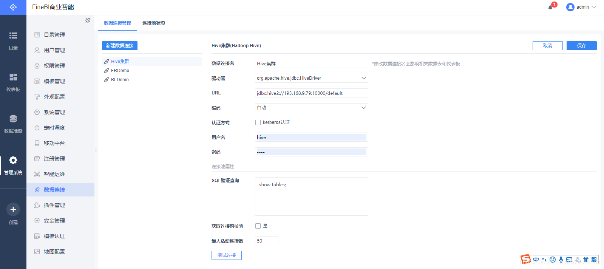
Task: Open 用户管理 menu item
Action: click(x=60, y=50)
